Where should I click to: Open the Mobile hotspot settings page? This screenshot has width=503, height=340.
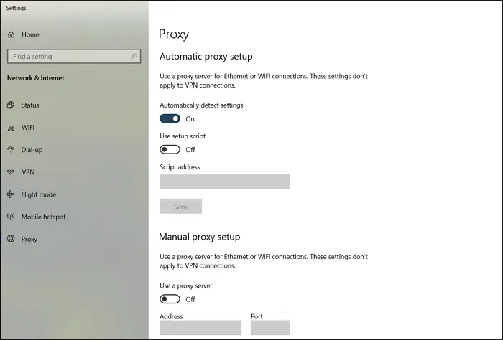pyautogui.click(x=43, y=217)
